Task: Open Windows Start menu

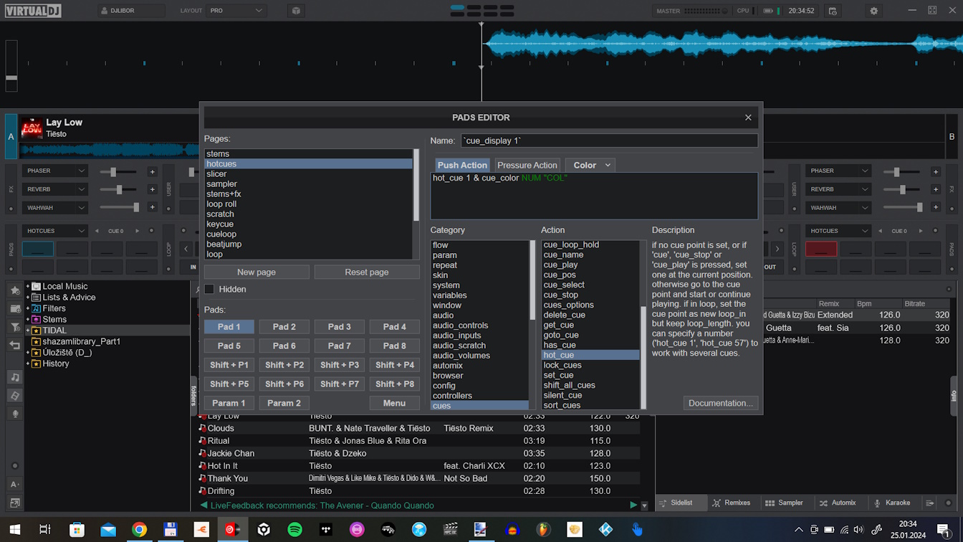Action: [14, 530]
